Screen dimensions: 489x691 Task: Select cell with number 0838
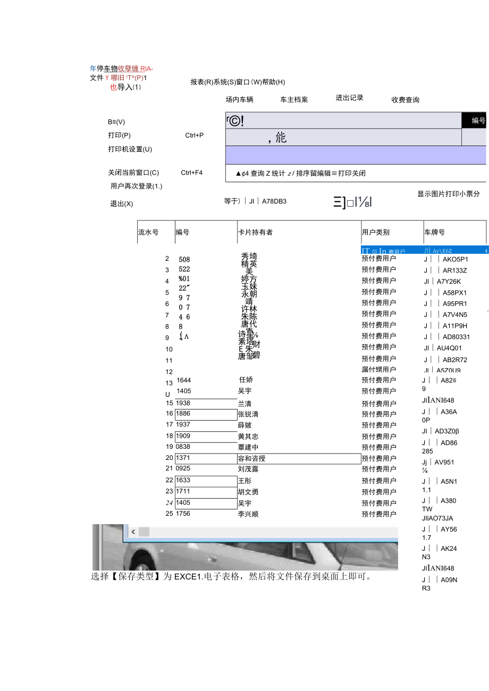pos(183,447)
